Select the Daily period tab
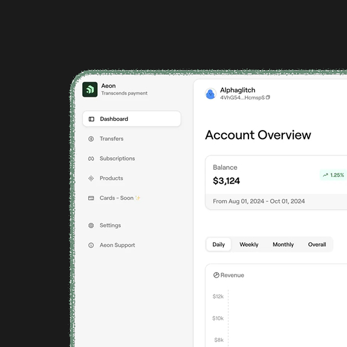347x347 pixels. tap(218, 244)
